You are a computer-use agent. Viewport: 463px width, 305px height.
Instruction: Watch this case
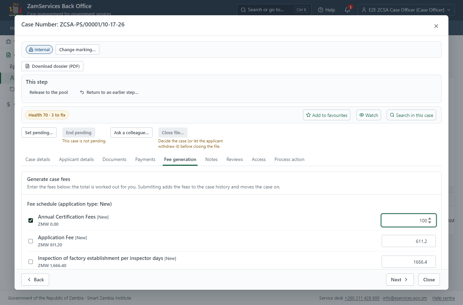tap(368, 115)
